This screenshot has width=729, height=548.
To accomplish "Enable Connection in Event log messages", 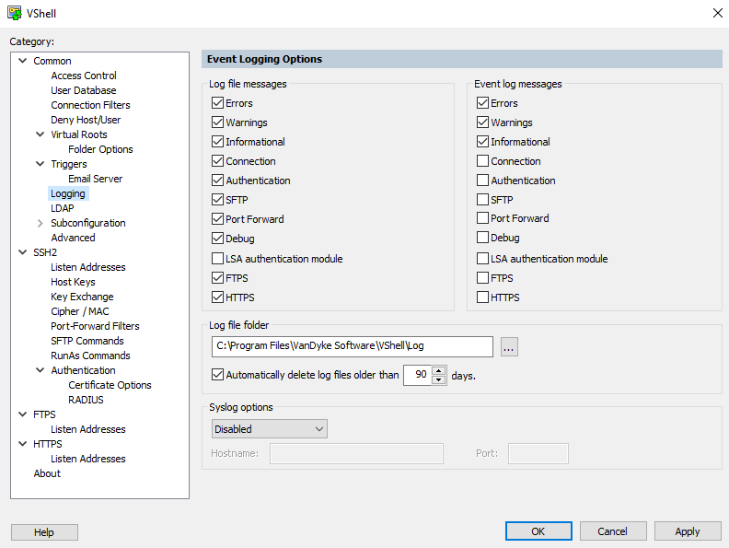I will pos(483,161).
